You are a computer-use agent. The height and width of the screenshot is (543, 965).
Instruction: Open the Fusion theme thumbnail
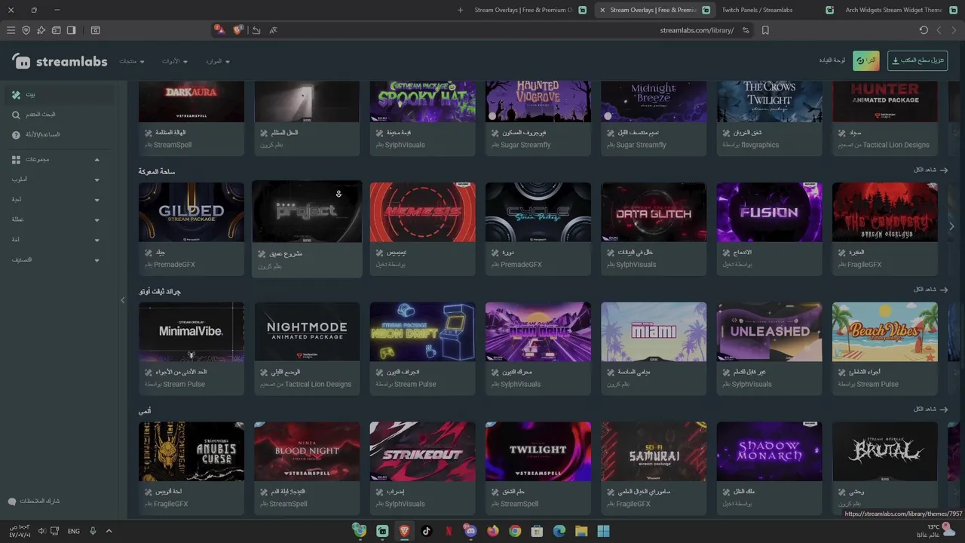point(770,212)
